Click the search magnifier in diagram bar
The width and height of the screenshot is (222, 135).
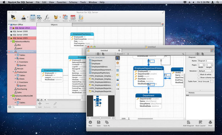coord(183,54)
